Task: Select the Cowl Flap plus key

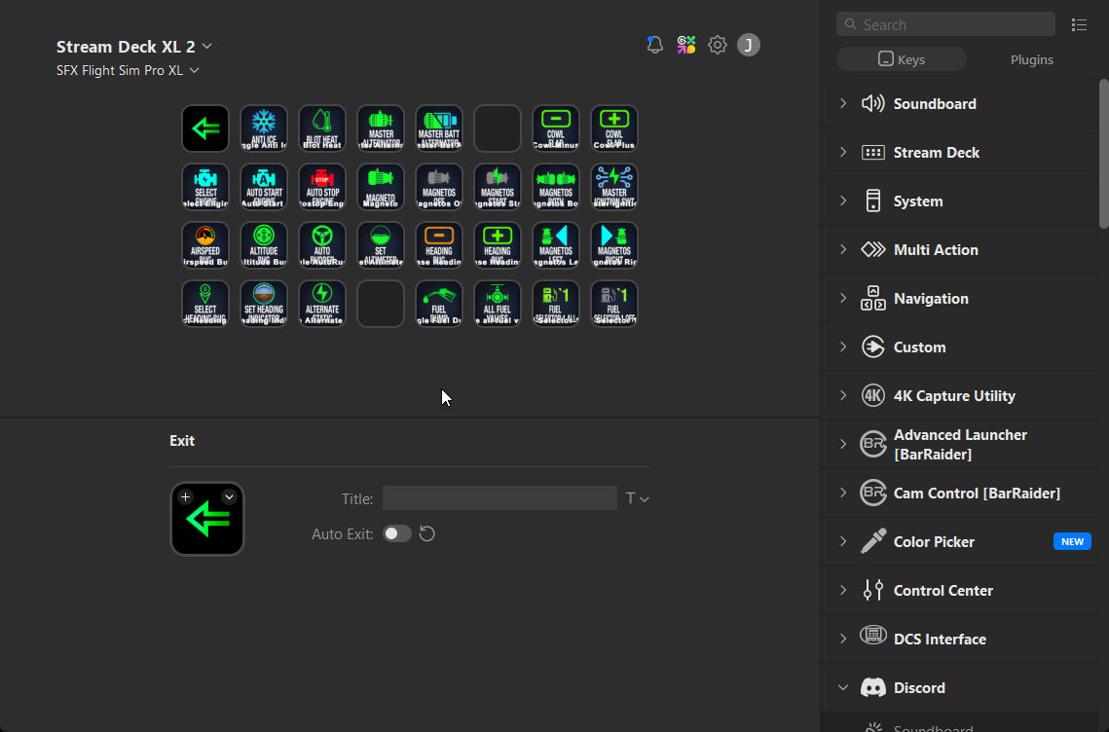Action: [614, 128]
